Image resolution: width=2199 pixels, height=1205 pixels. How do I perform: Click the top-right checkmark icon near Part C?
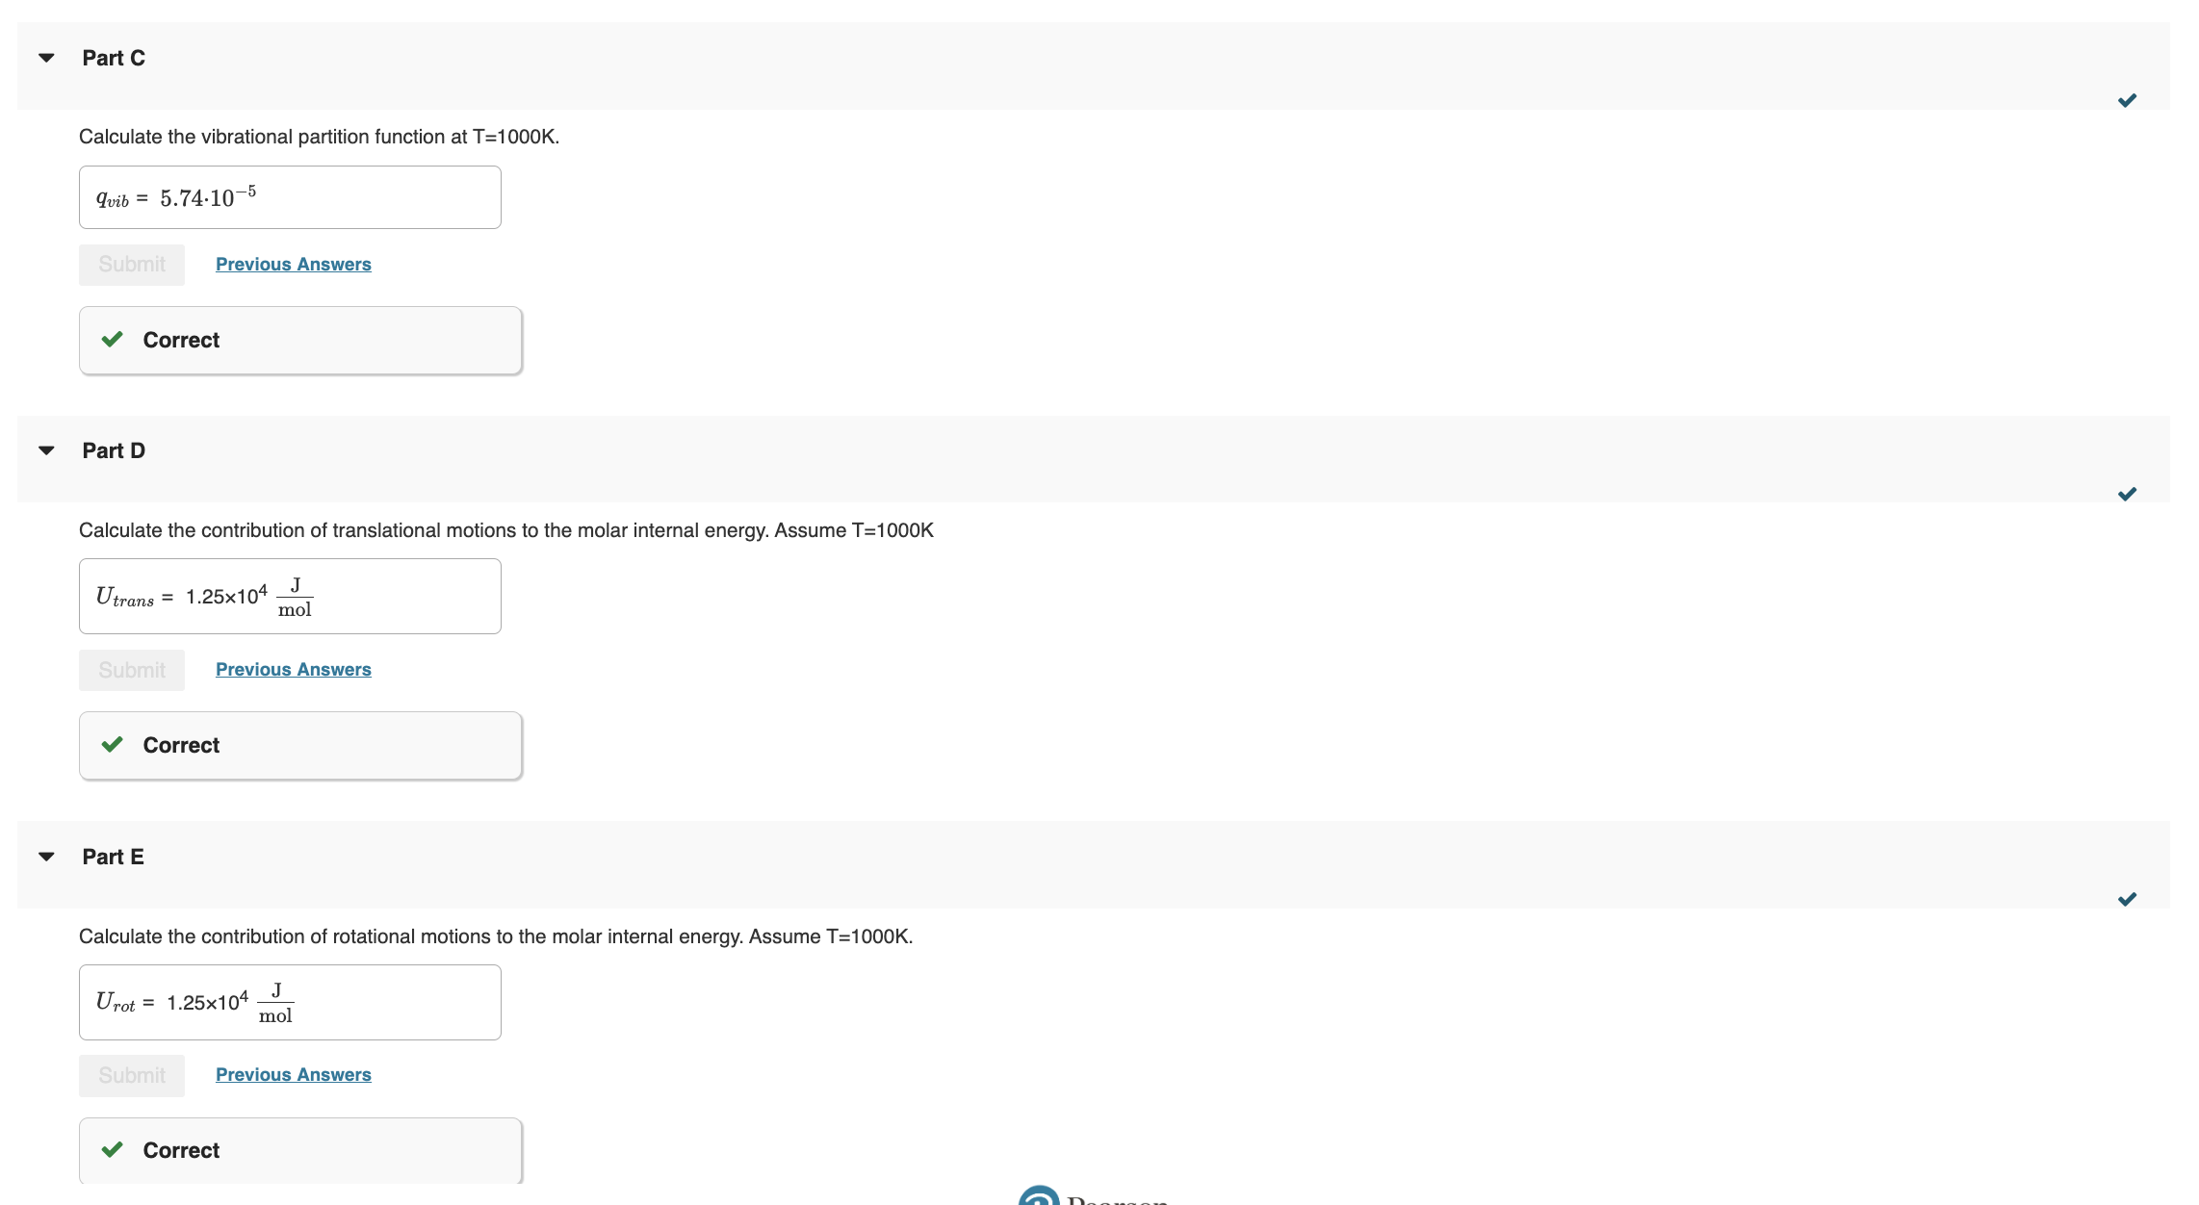point(2128,99)
